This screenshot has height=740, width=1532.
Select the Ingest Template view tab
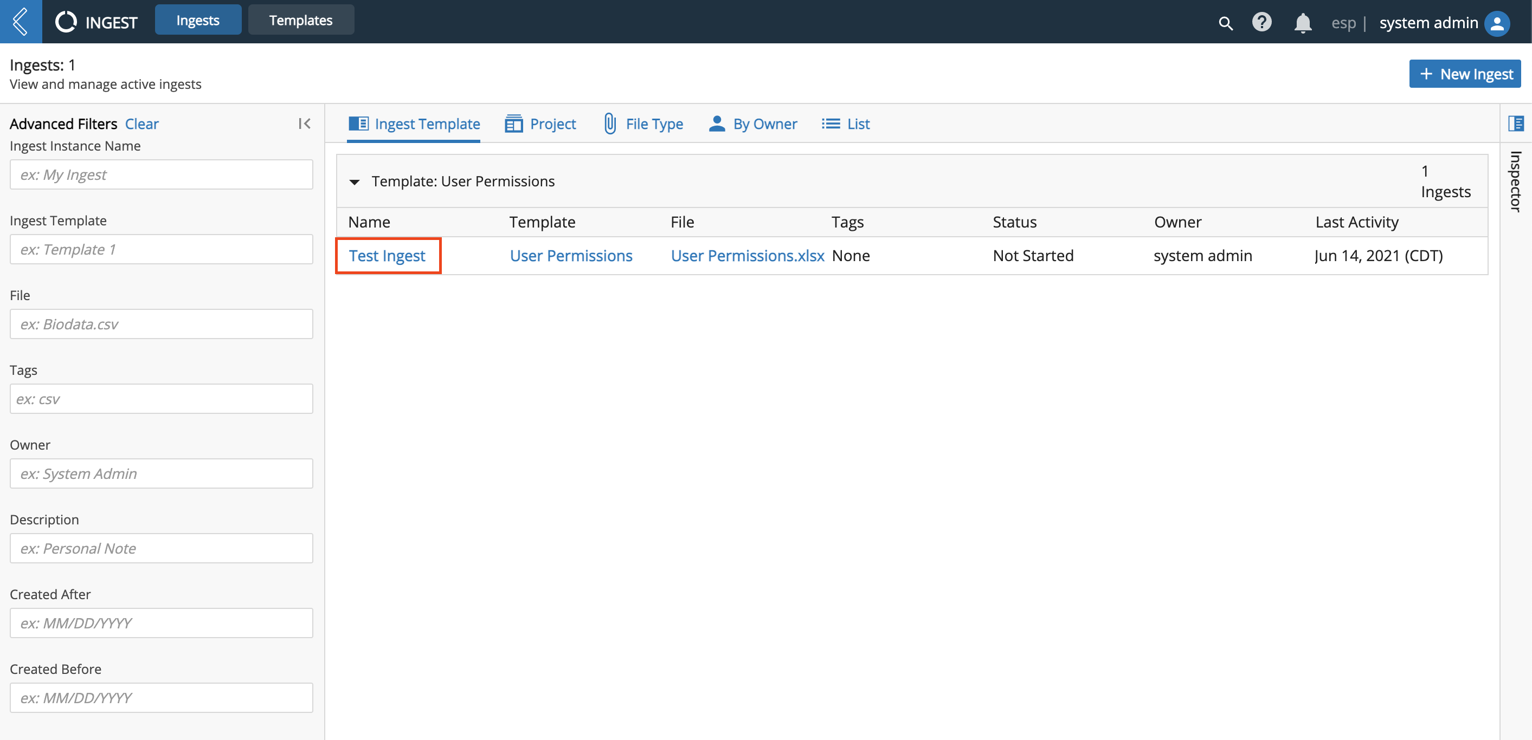pyautogui.click(x=414, y=124)
